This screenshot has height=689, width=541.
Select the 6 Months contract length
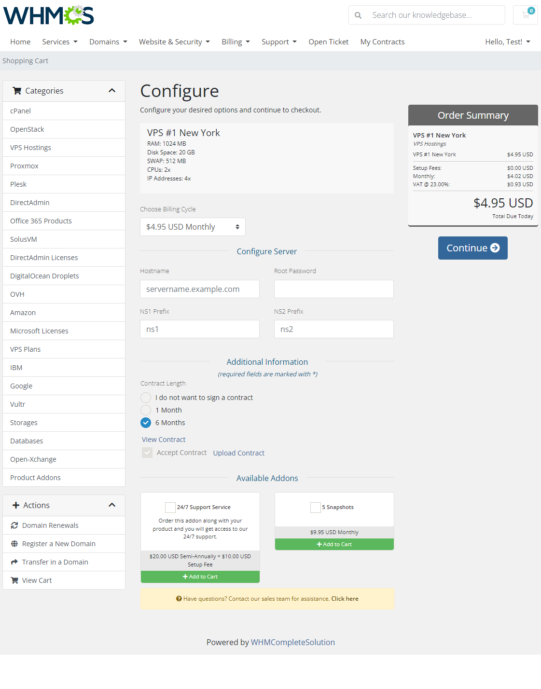pos(146,423)
